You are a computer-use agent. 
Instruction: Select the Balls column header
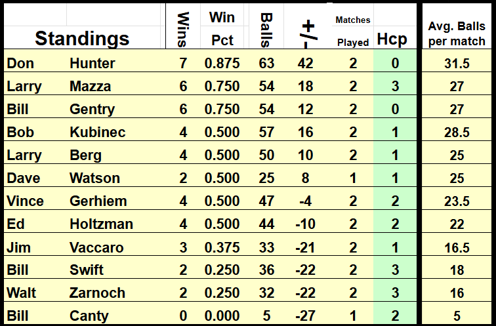tap(266, 29)
